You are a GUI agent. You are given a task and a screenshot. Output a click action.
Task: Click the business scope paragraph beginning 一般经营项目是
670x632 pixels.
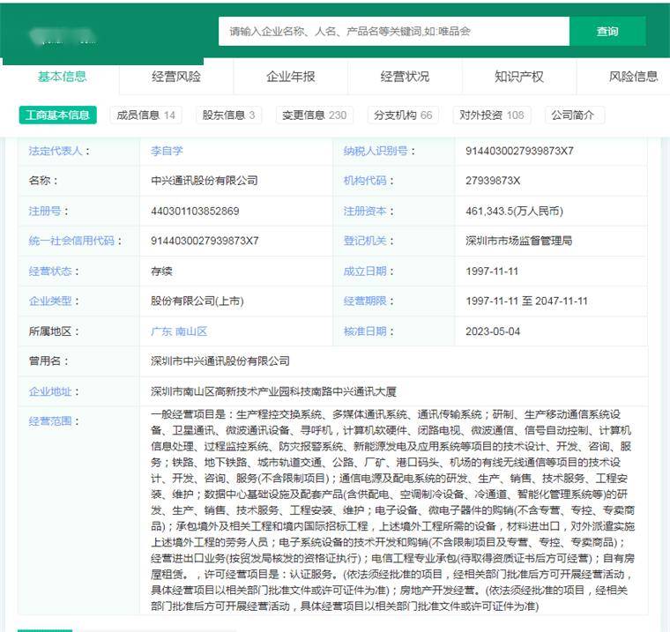tap(392, 510)
